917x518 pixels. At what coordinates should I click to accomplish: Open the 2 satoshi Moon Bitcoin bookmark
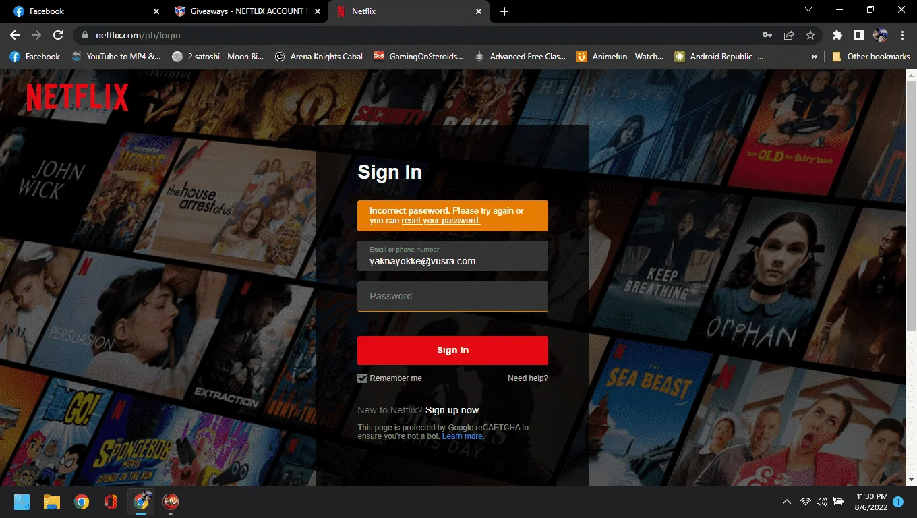[217, 57]
